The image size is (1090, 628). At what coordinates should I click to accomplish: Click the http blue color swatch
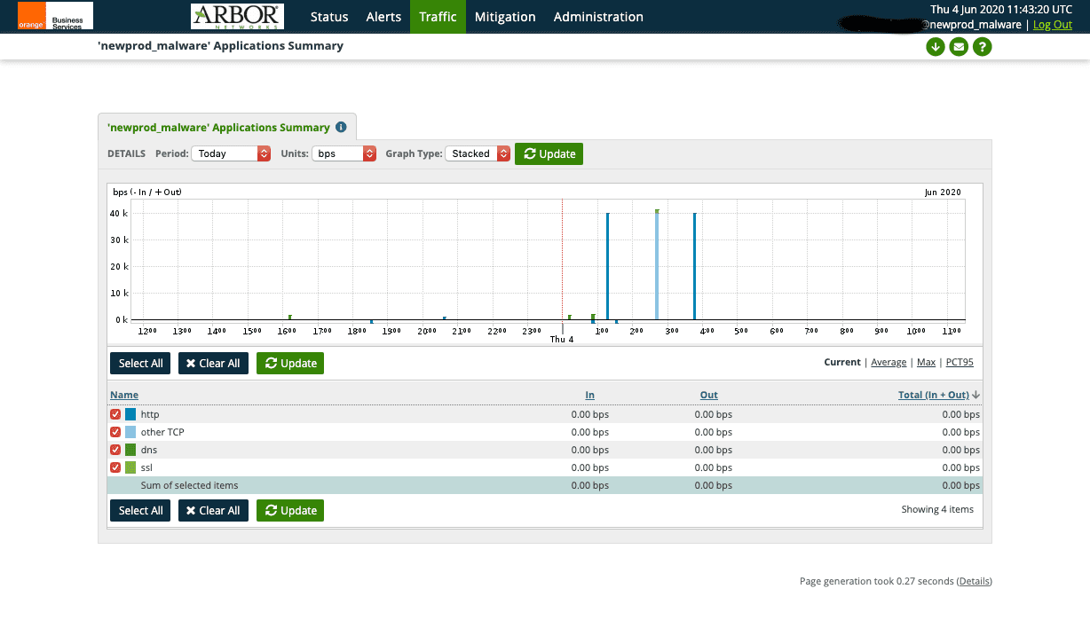click(130, 414)
